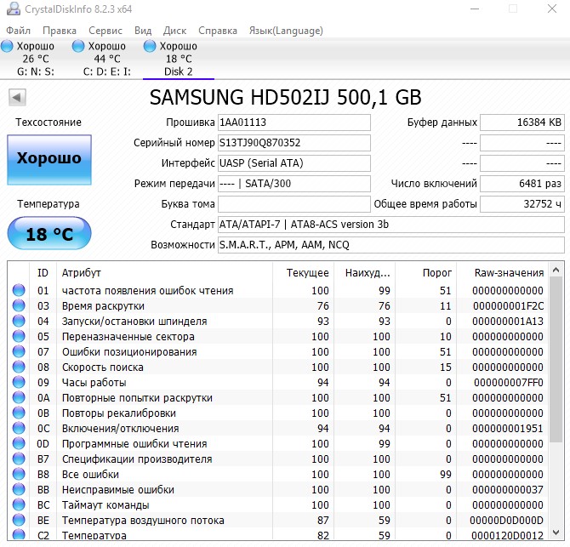Open the Язык(Language) menu
Viewport: 570px width, 547px height.
(285, 31)
